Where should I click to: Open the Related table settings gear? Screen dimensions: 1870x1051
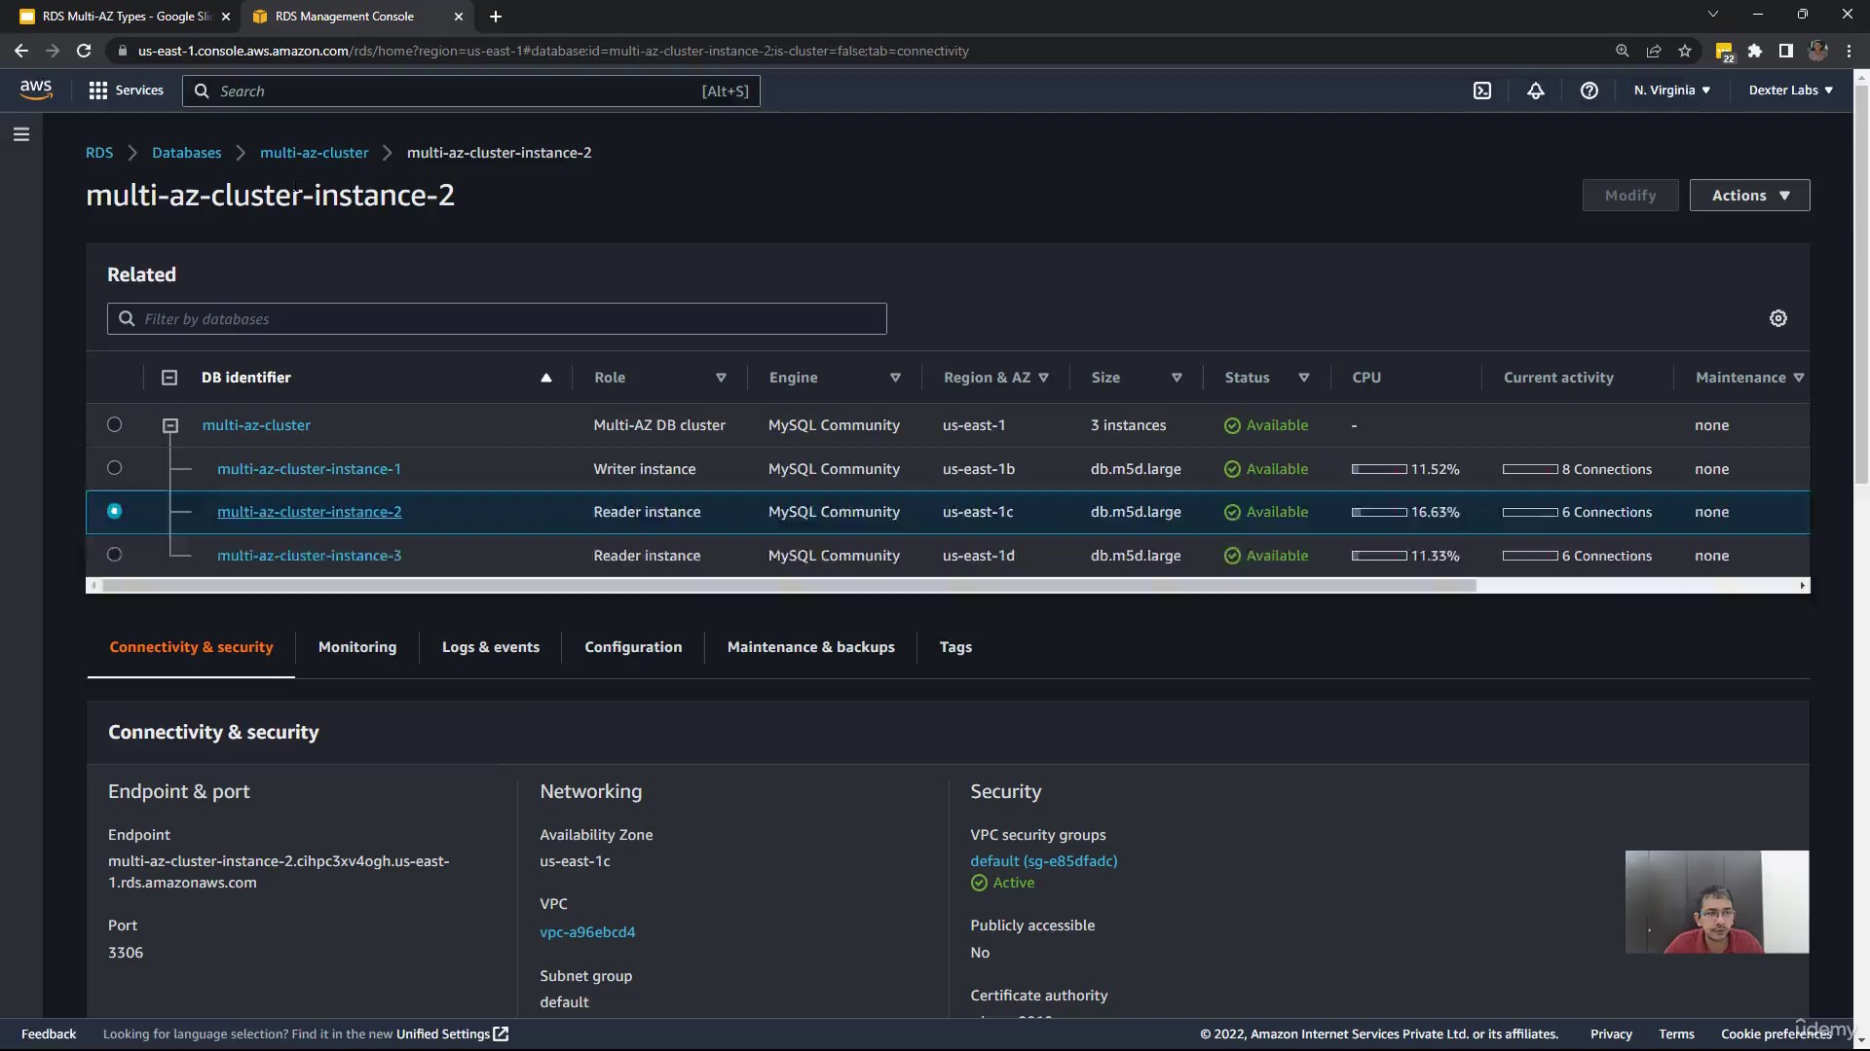(x=1777, y=318)
